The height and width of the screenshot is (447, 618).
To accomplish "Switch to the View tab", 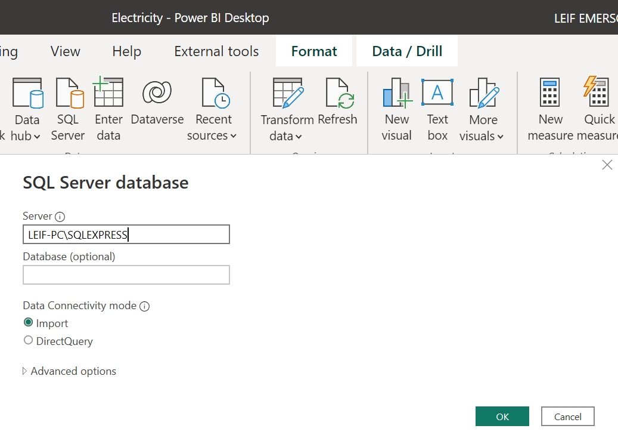I will (x=66, y=51).
